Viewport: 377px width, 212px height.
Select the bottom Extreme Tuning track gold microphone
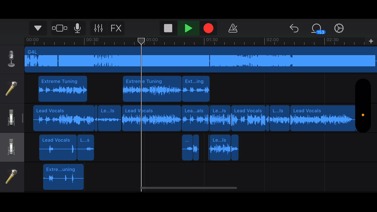click(x=11, y=176)
